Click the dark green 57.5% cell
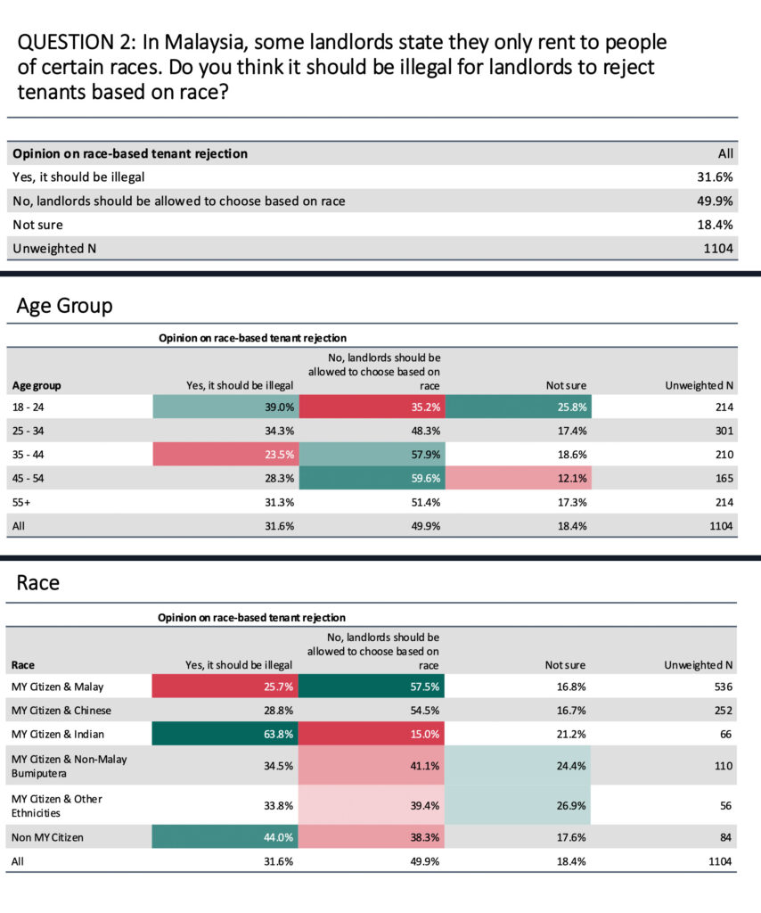Image resolution: width=761 pixels, height=913 pixels. point(371,687)
